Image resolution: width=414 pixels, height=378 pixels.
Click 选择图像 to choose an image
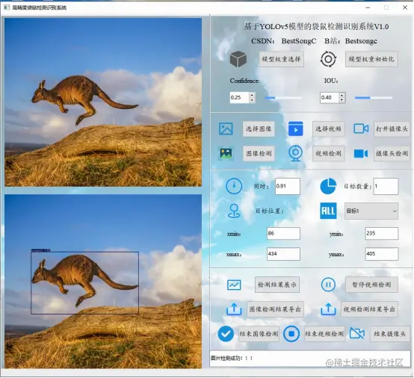point(259,128)
